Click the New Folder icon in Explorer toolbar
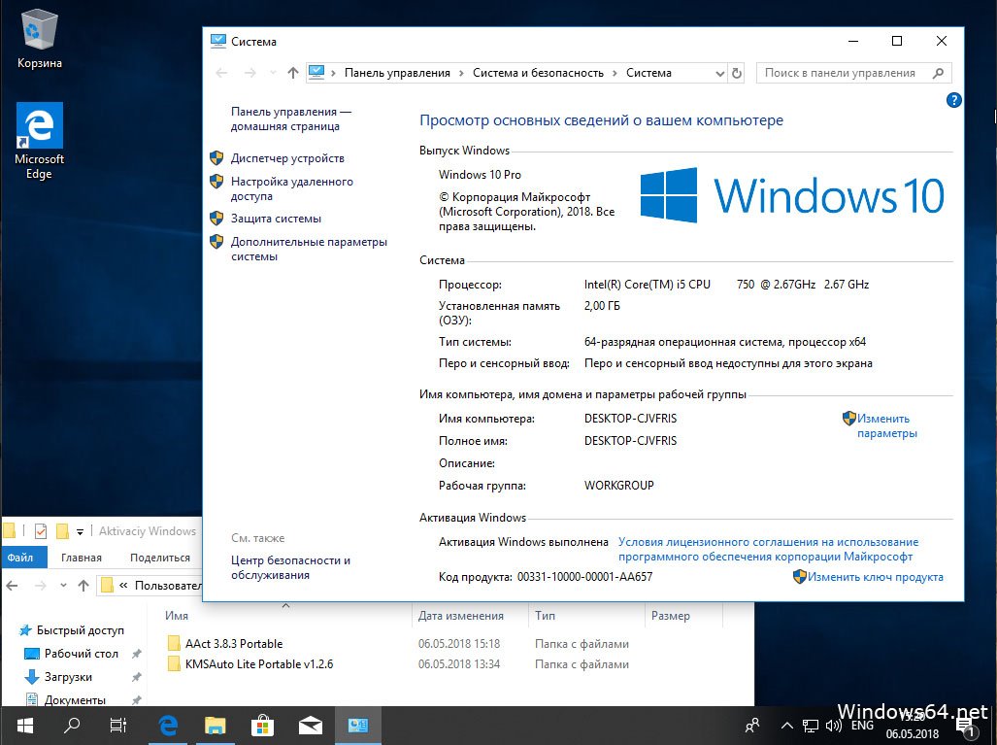The height and width of the screenshot is (745, 997). pyautogui.click(x=62, y=530)
